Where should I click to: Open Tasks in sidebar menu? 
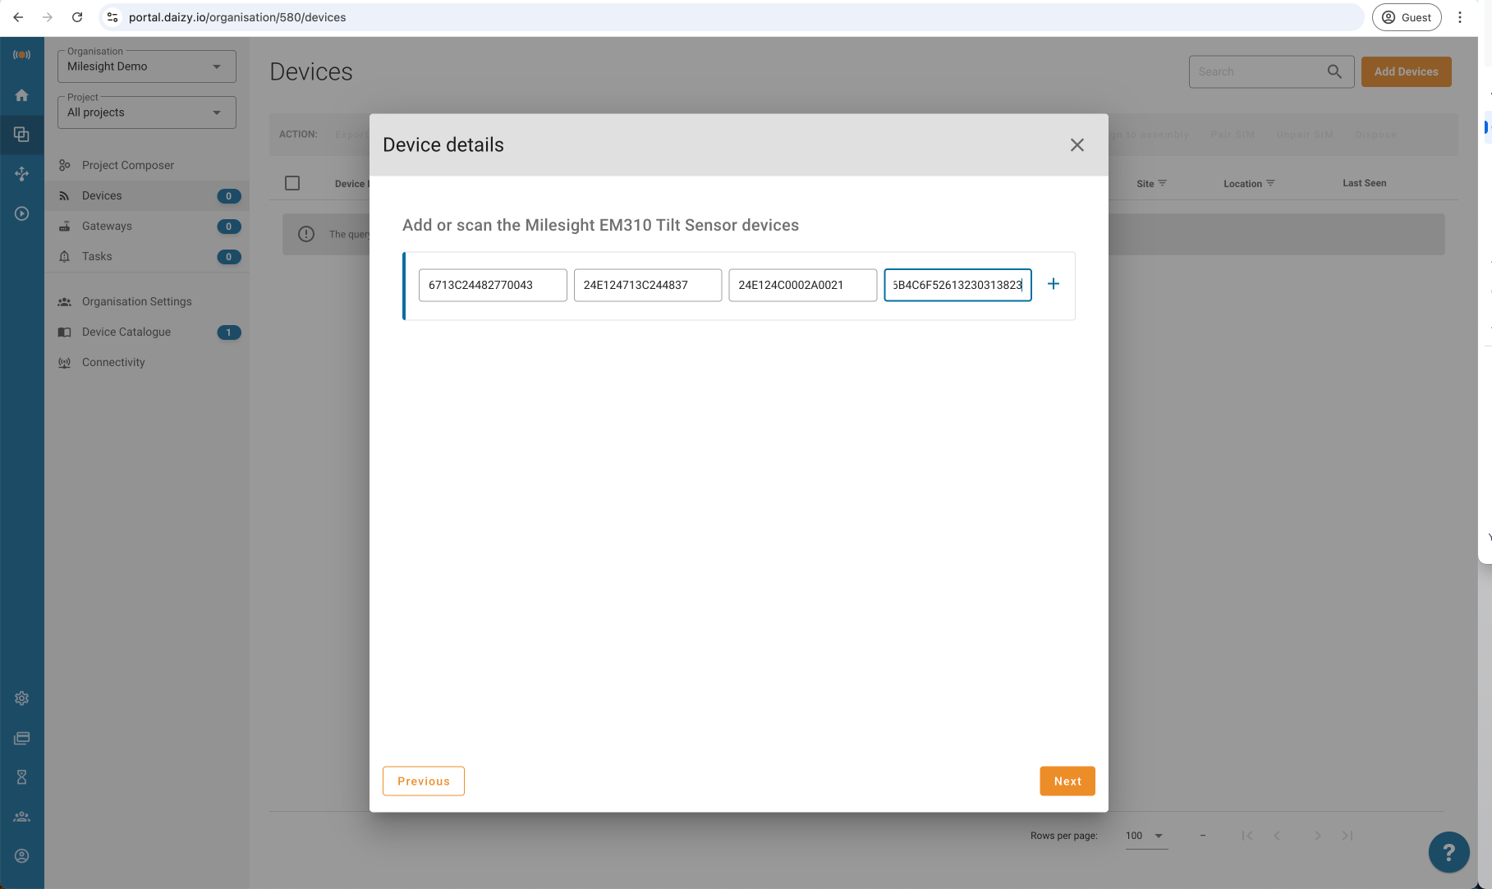pyautogui.click(x=147, y=256)
